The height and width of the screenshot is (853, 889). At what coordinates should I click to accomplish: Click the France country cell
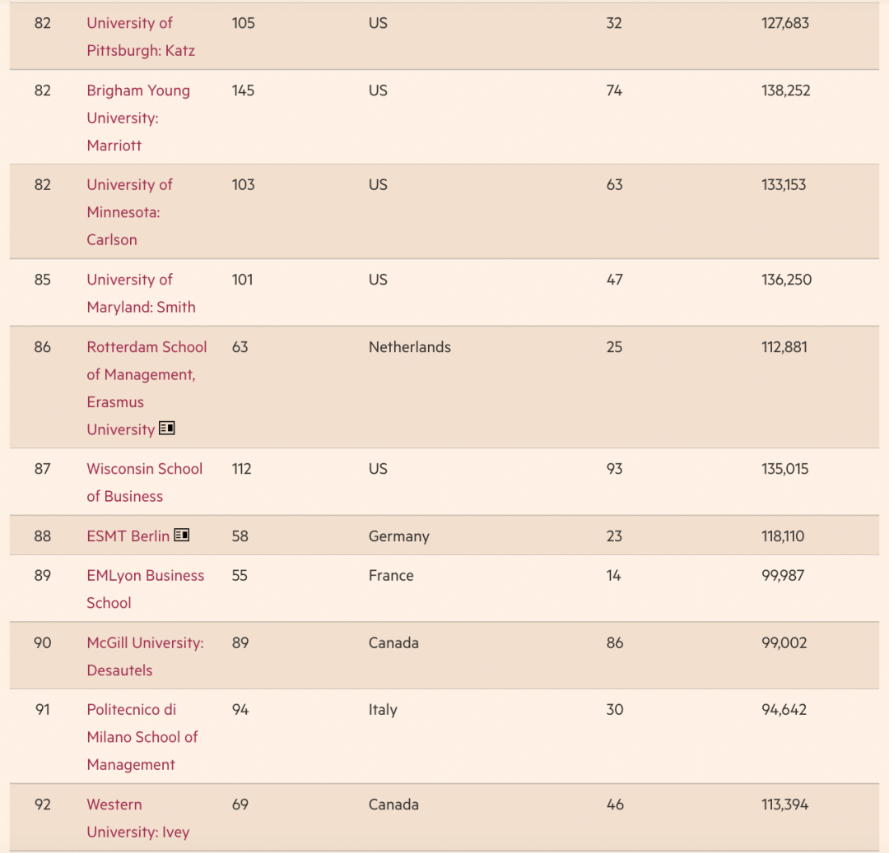tap(391, 575)
